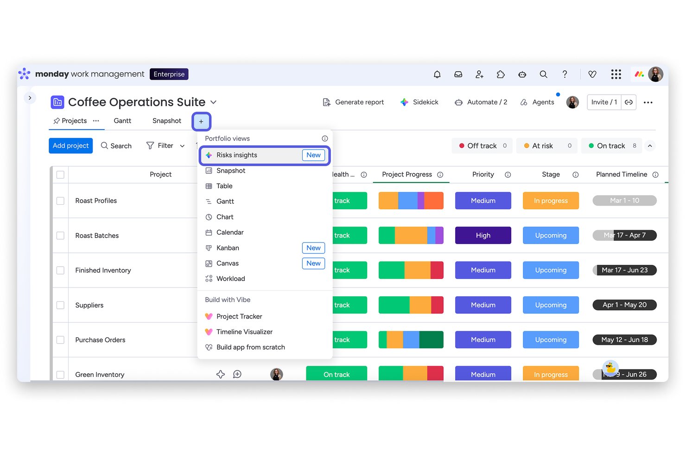Open Stage Upcoming for Suppliers
This screenshot has width=686, height=457.
point(551,305)
